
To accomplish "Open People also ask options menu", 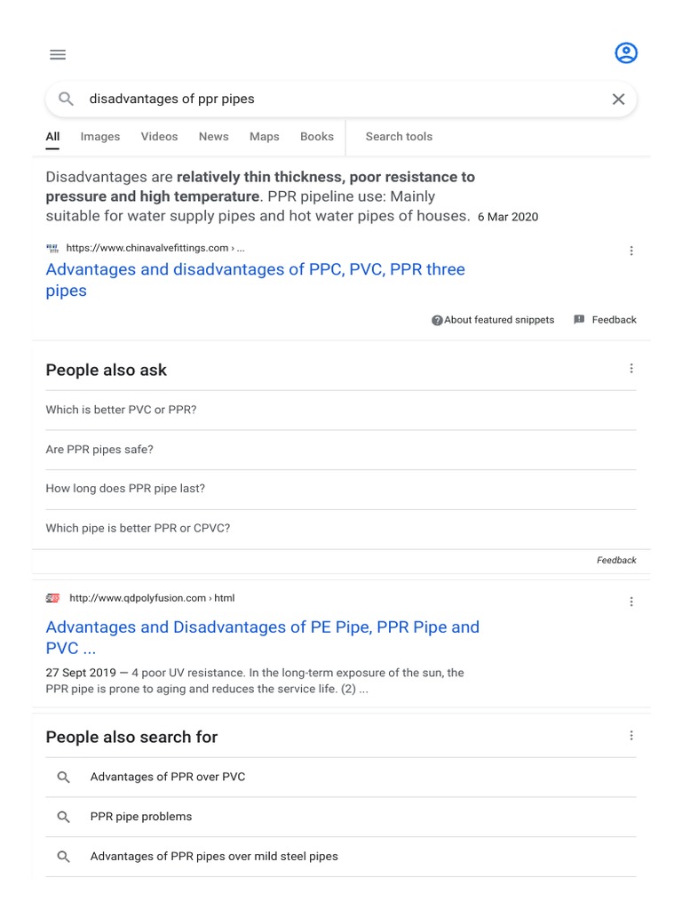I will tap(631, 369).
